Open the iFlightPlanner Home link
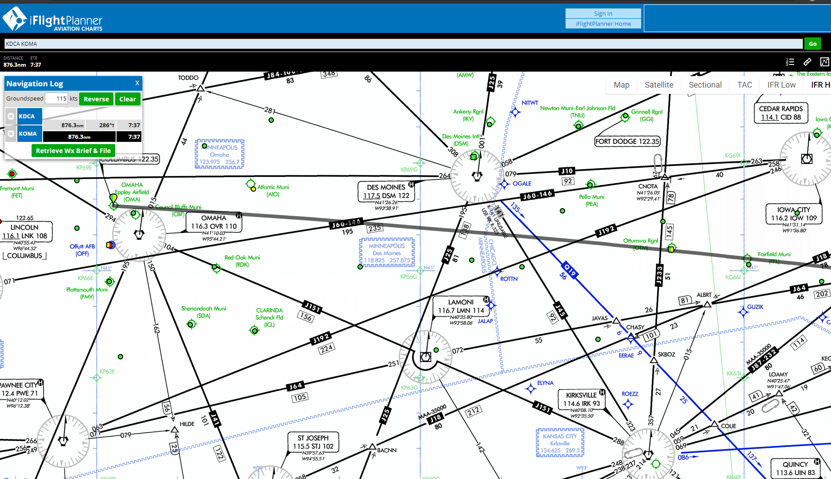This screenshot has width=831, height=479. tap(603, 24)
